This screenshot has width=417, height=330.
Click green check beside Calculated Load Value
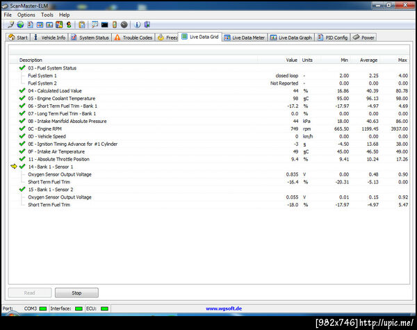click(x=22, y=91)
